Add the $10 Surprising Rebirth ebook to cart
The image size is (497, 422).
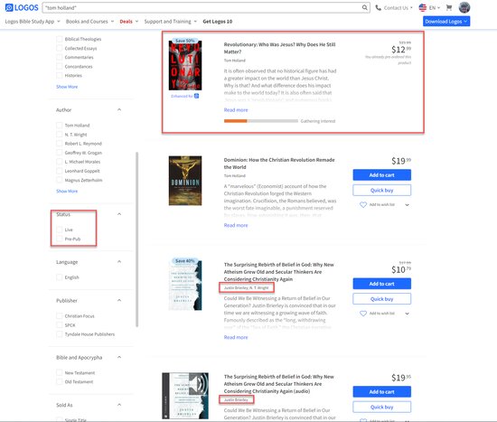pos(381,284)
